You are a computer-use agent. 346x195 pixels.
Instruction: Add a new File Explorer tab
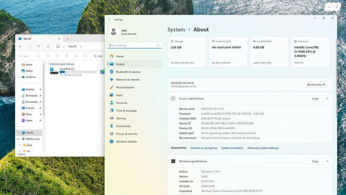tap(67, 39)
